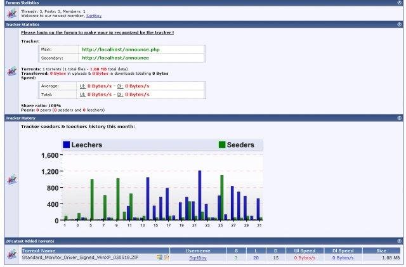Screen dimensions: 406x267
Task: Click the Tracker History header title
Action: point(20,118)
